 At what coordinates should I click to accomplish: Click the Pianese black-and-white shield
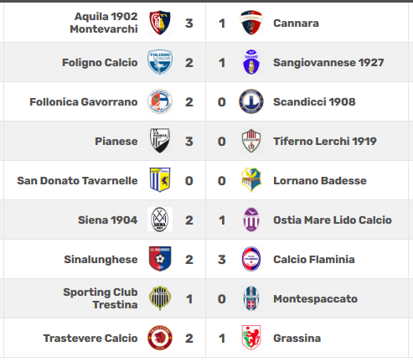(160, 141)
